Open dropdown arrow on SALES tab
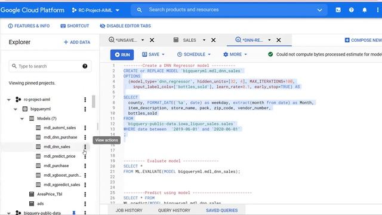The height and width of the screenshot is (215, 382). pyautogui.click(x=204, y=40)
